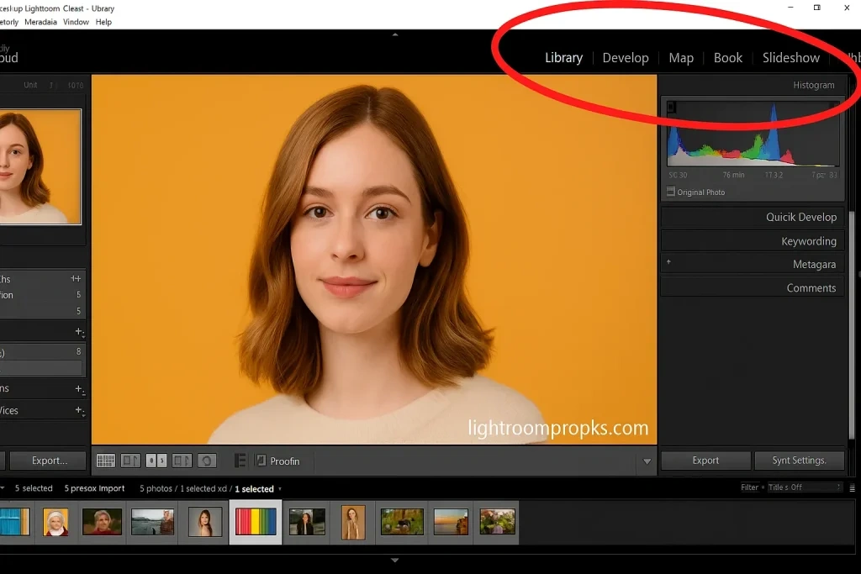Switch to the Develop module
The image size is (861, 574).
626,57
